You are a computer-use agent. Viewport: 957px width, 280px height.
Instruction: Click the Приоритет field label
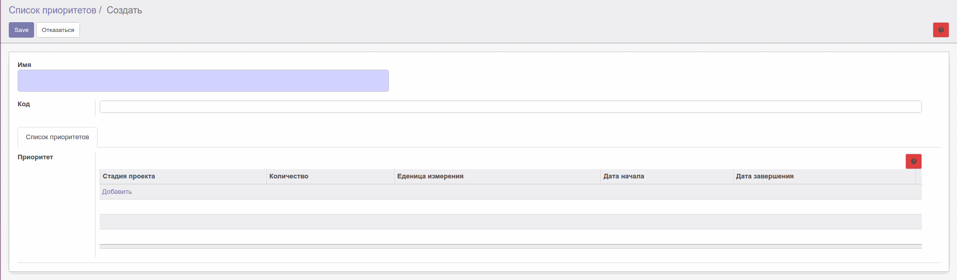tap(35, 157)
